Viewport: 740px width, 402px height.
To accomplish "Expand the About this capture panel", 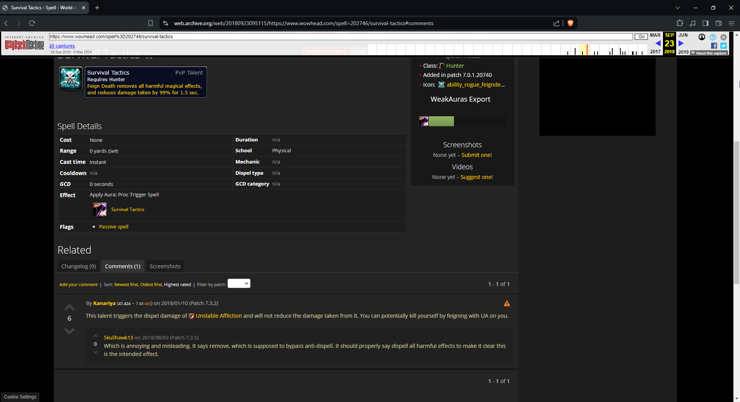I will point(709,53).
